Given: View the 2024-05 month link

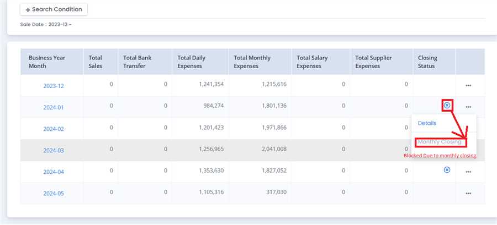Looking at the screenshot, I should tap(54, 193).
